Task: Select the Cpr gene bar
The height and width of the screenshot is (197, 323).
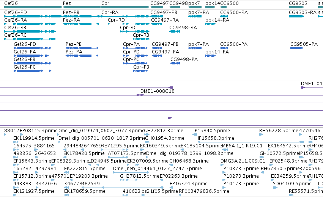Action: [x=126, y=7]
